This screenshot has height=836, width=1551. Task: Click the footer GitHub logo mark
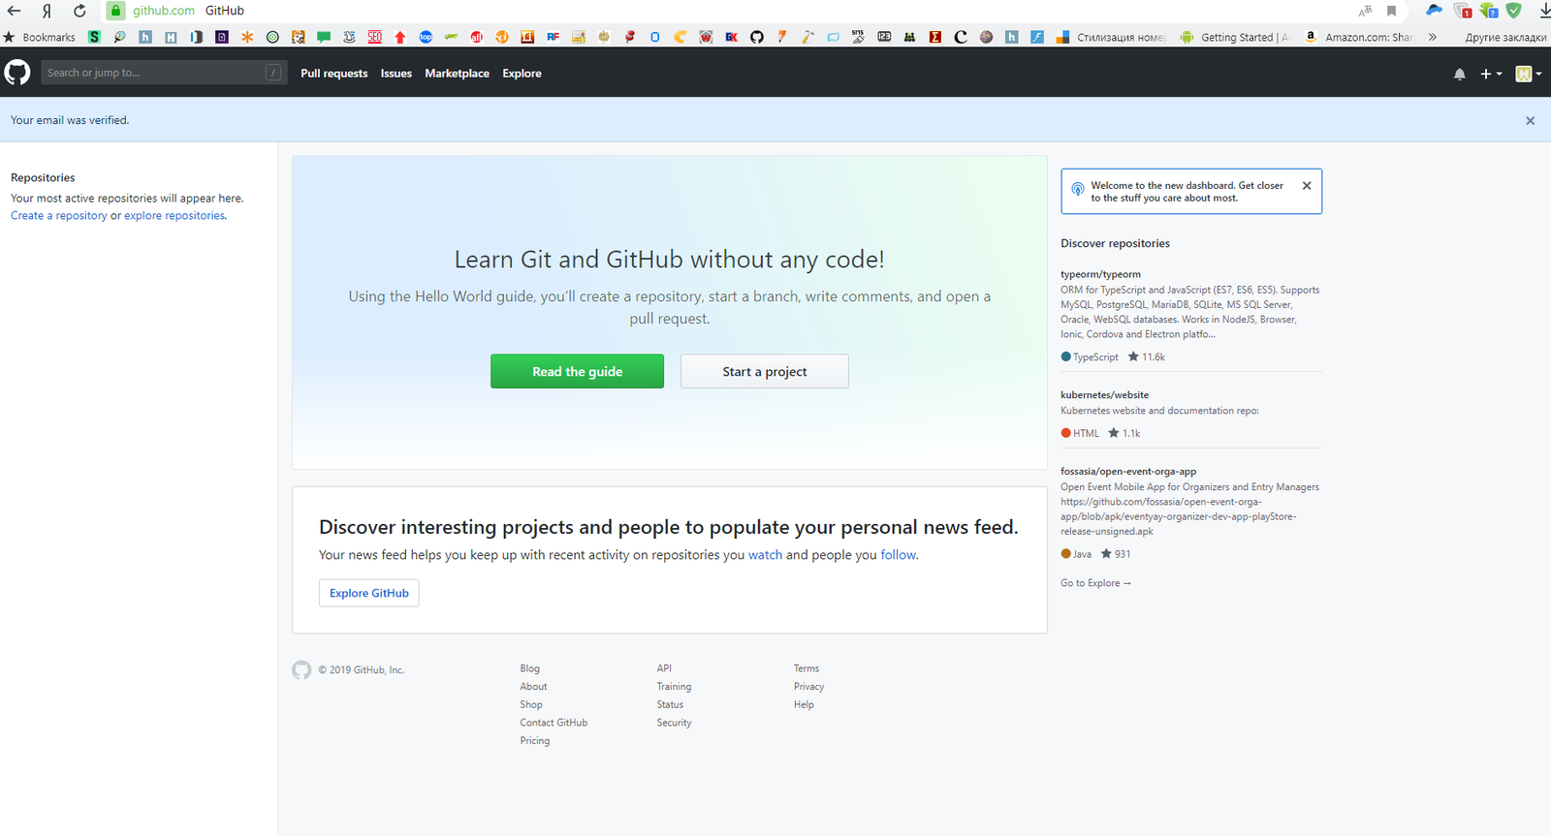[x=301, y=669]
